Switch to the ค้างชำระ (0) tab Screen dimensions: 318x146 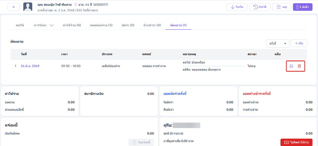click(x=152, y=25)
